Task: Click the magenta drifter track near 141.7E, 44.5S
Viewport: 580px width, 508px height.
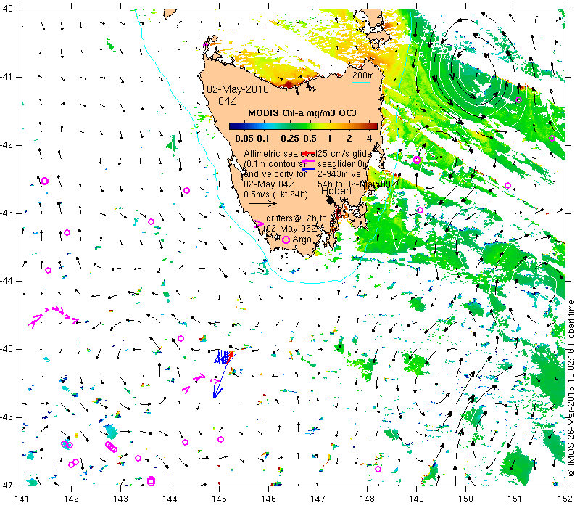Action: 54,316
